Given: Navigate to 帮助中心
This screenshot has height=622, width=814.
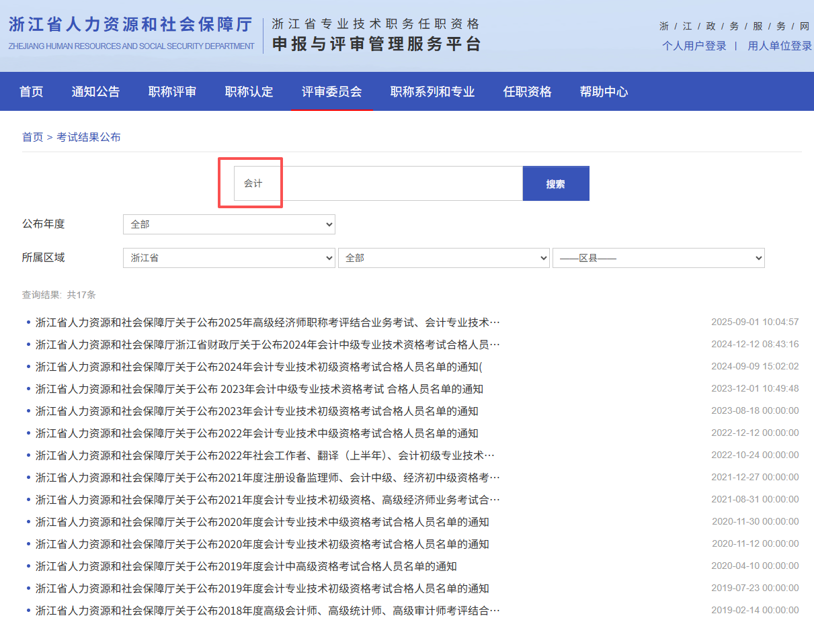Looking at the screenshot, I should coord(604,91).
